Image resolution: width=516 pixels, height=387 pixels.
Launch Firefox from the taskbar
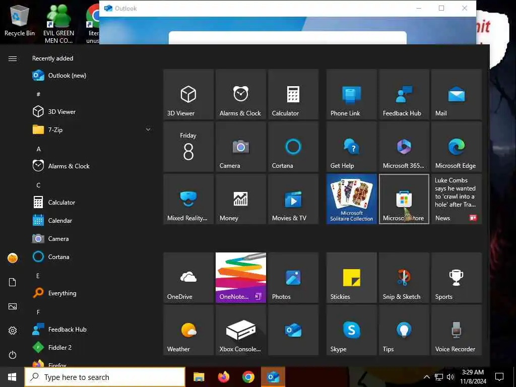point(224,377)
